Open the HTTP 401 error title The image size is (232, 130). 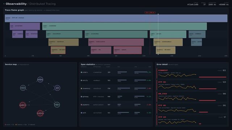pyautogui.click(x=162, y=105)
